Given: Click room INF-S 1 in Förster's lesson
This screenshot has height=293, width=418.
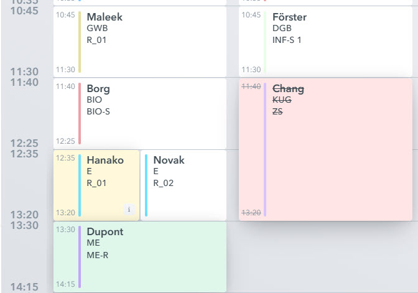Looking at the screenshot, I should click(x=287, y=40).
